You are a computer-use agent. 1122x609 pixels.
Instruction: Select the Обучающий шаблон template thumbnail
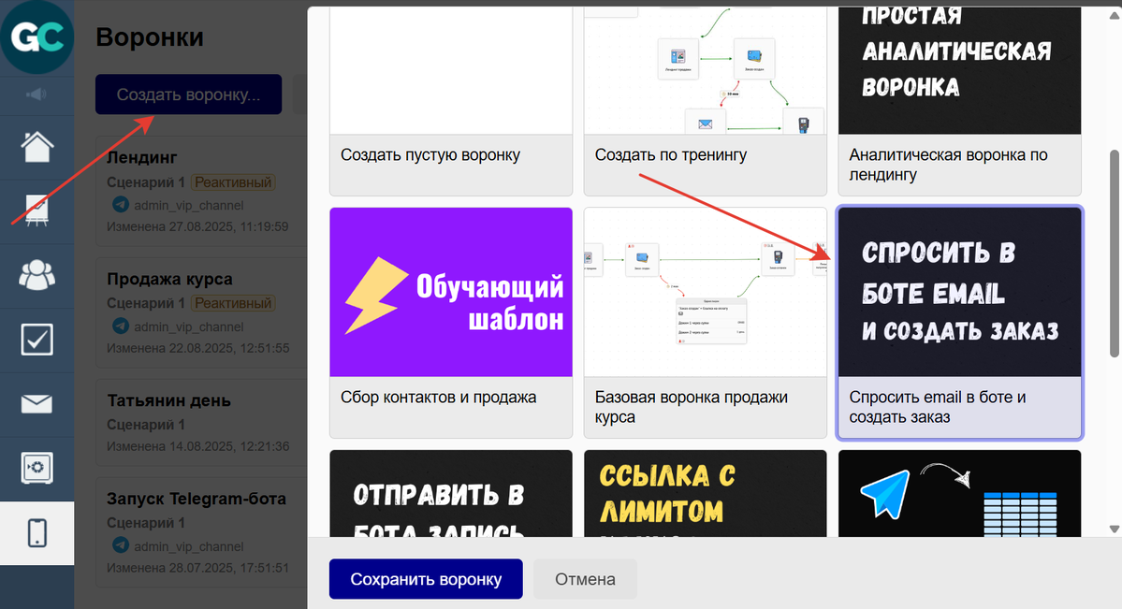pos(450,292)
